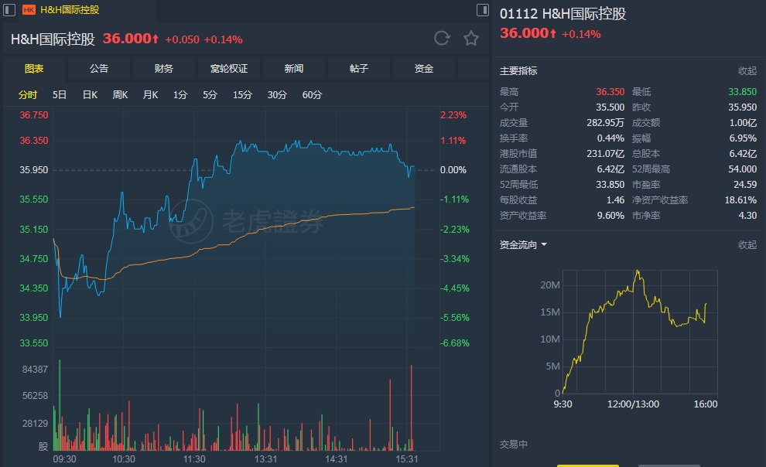This screenshot has height=467, width=766.
Task: Switch chart to 日K
Action: click(90, 94)
